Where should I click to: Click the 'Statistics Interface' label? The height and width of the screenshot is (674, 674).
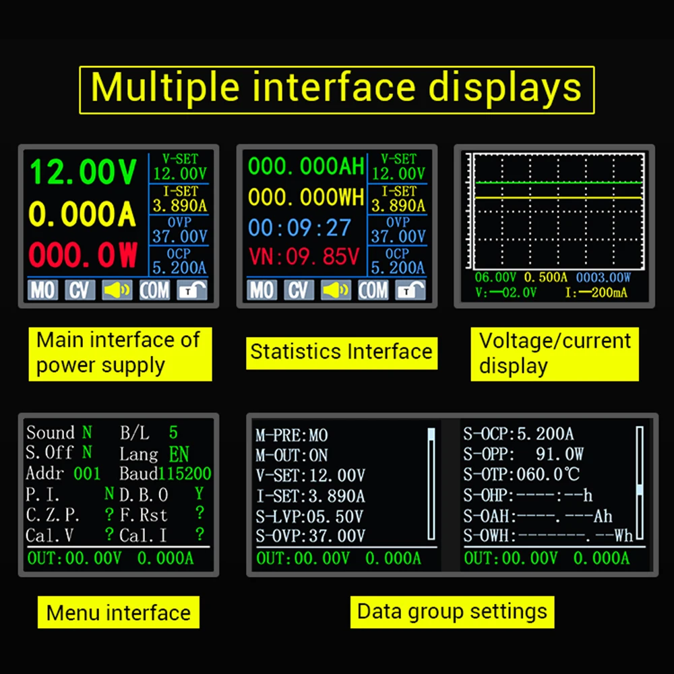click(x=341, y=352)
